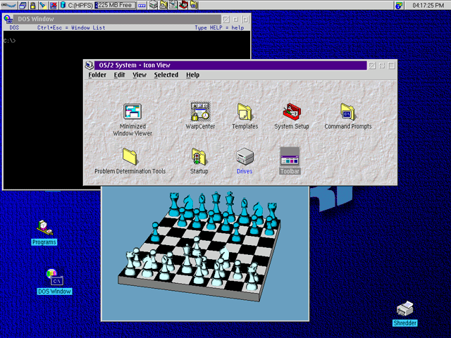Open the Edit menu
451x338 pixels.
[x=119, y=75]
